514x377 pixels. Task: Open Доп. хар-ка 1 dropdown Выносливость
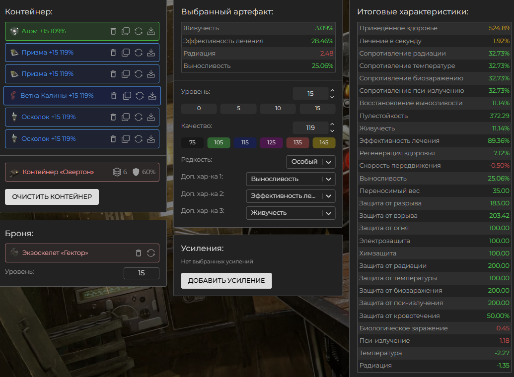coord(291,179)
